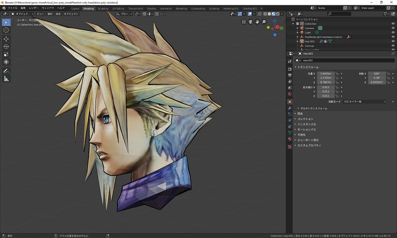Screen dimensions: 397x238
Task: Open the shading options dropdown arrow
Action: (x=282, y=14)
